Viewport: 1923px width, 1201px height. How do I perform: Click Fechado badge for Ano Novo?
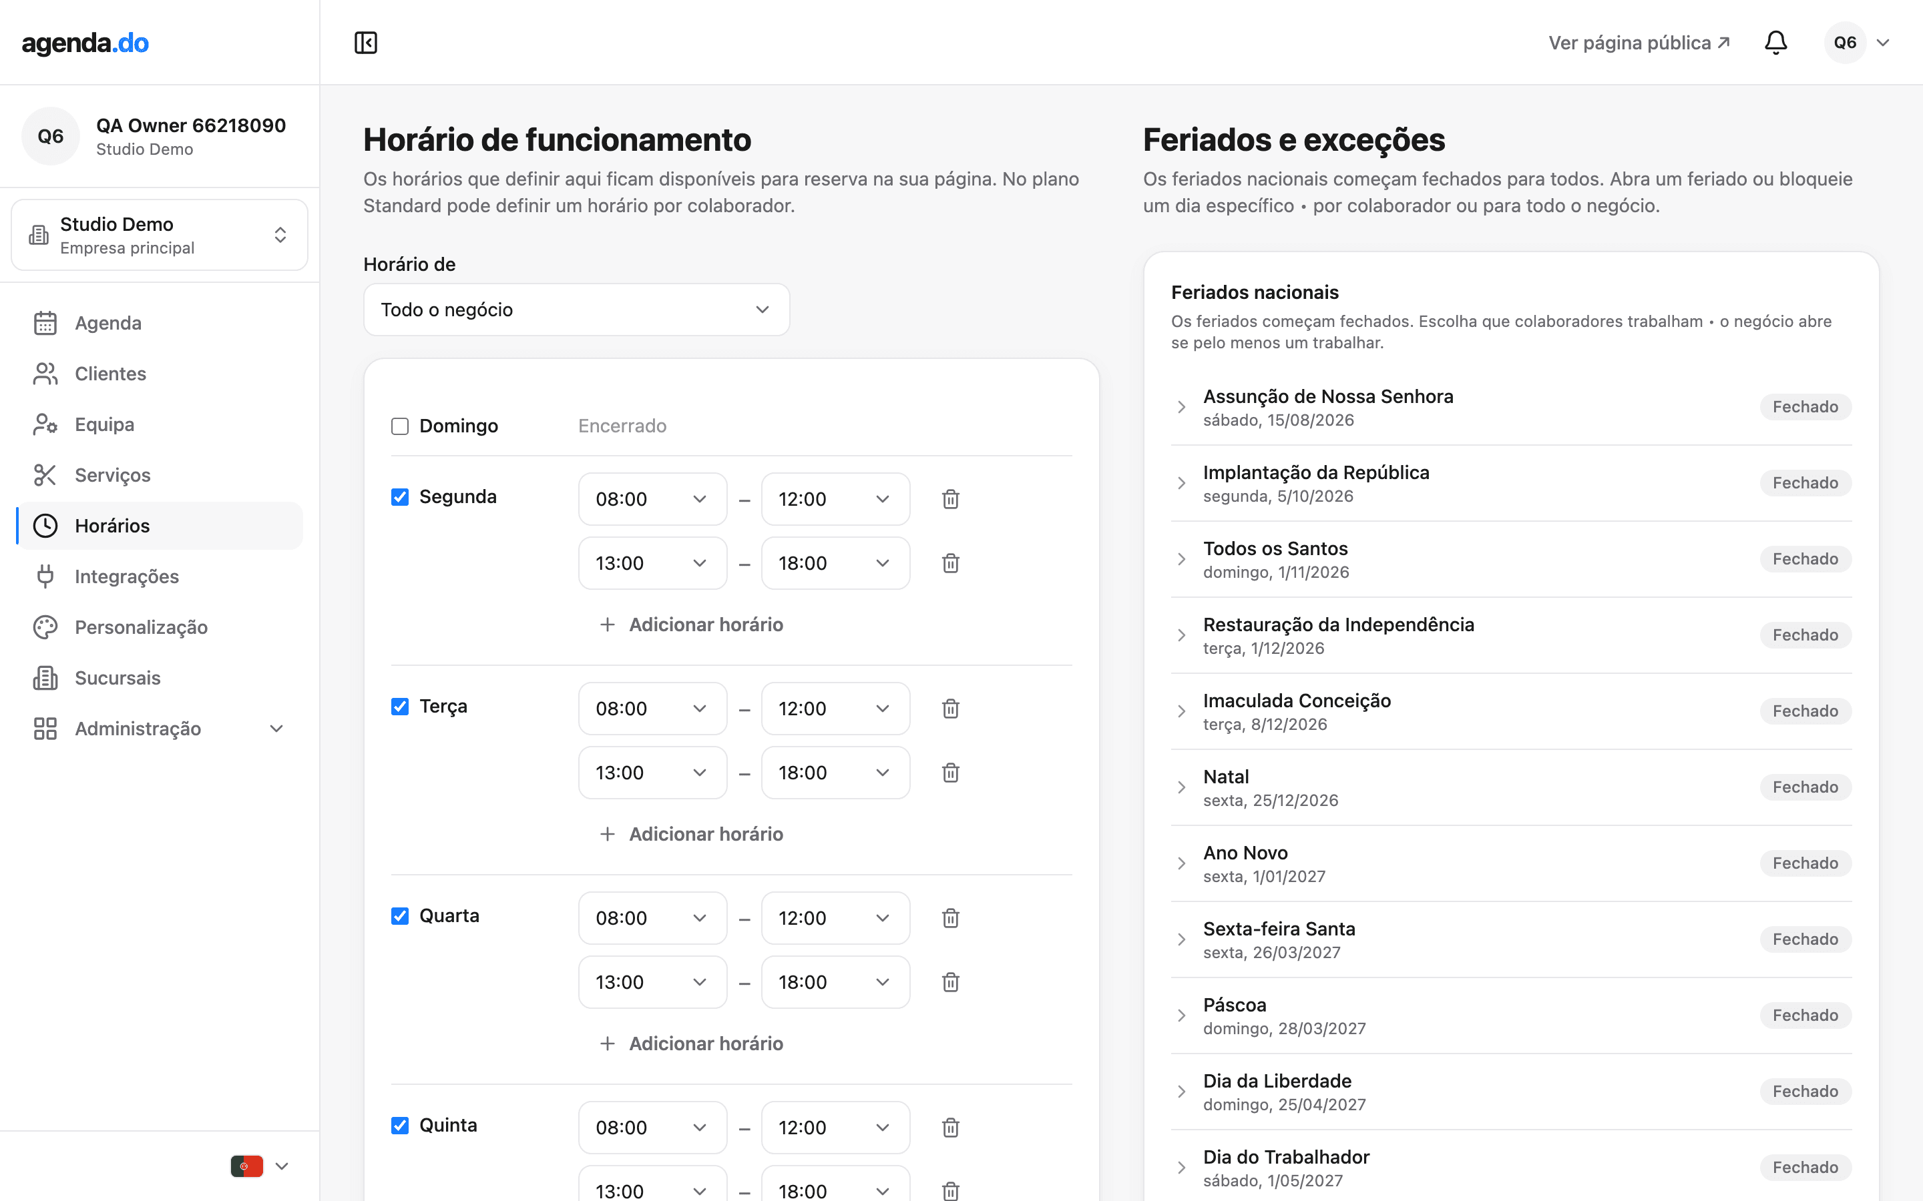[x=1805, y=863]
